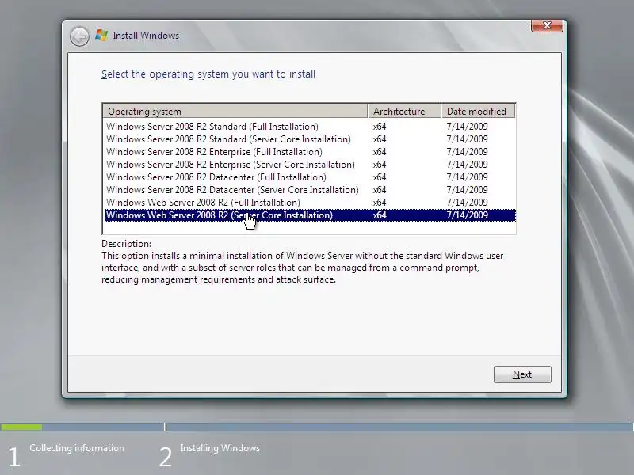Click the Windows flag logo icon
The height and width of the screenshot is (475, 634).
point(101,36)
